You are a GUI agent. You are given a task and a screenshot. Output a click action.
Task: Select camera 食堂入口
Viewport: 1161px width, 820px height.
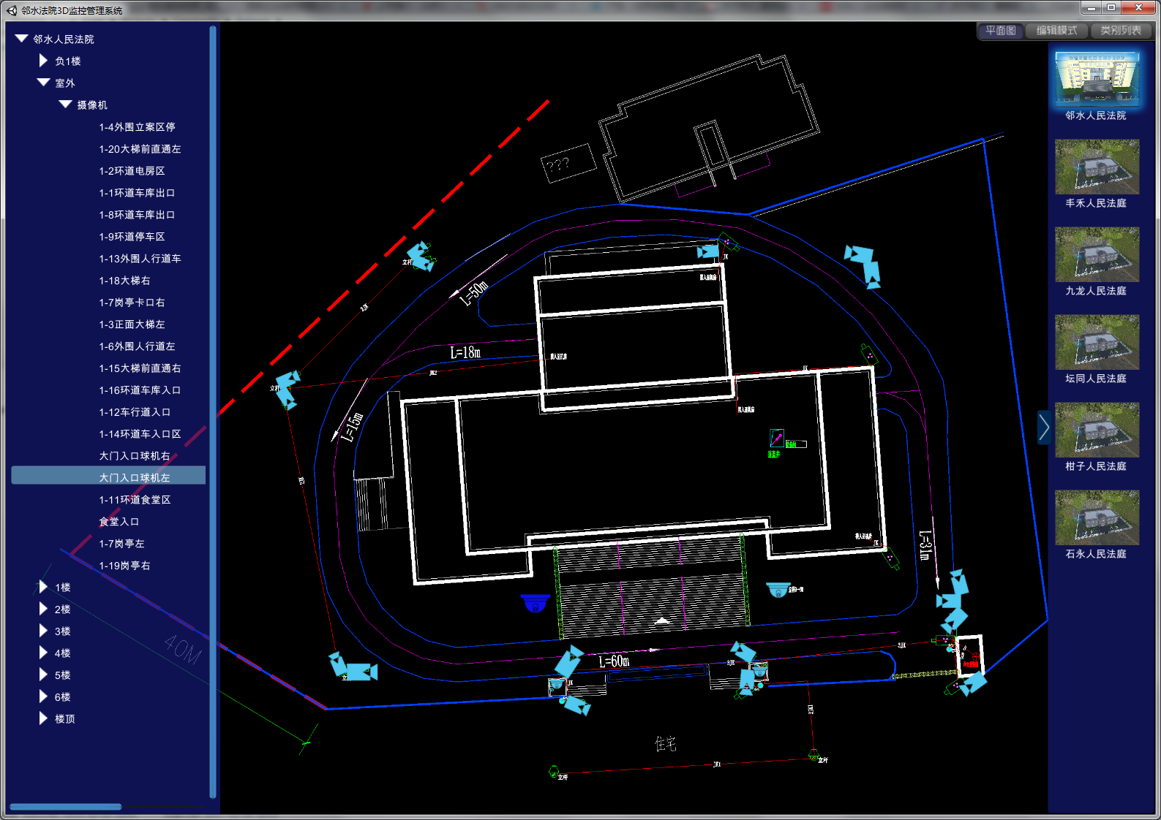[x=119, y=522]
